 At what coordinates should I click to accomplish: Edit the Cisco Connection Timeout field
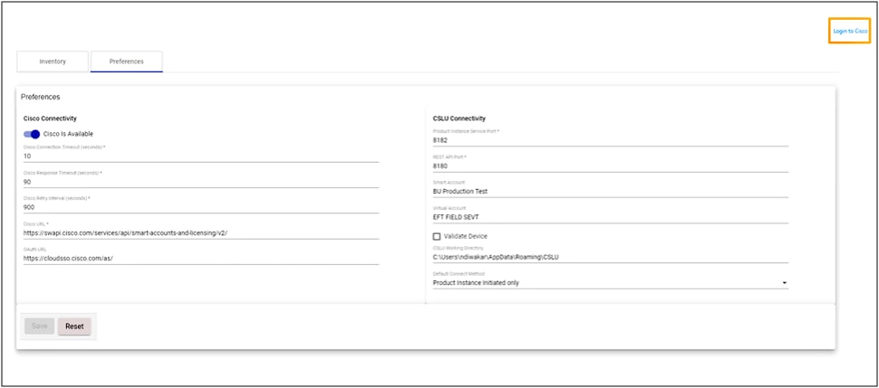pyautogui.click(x=201, y=156)
